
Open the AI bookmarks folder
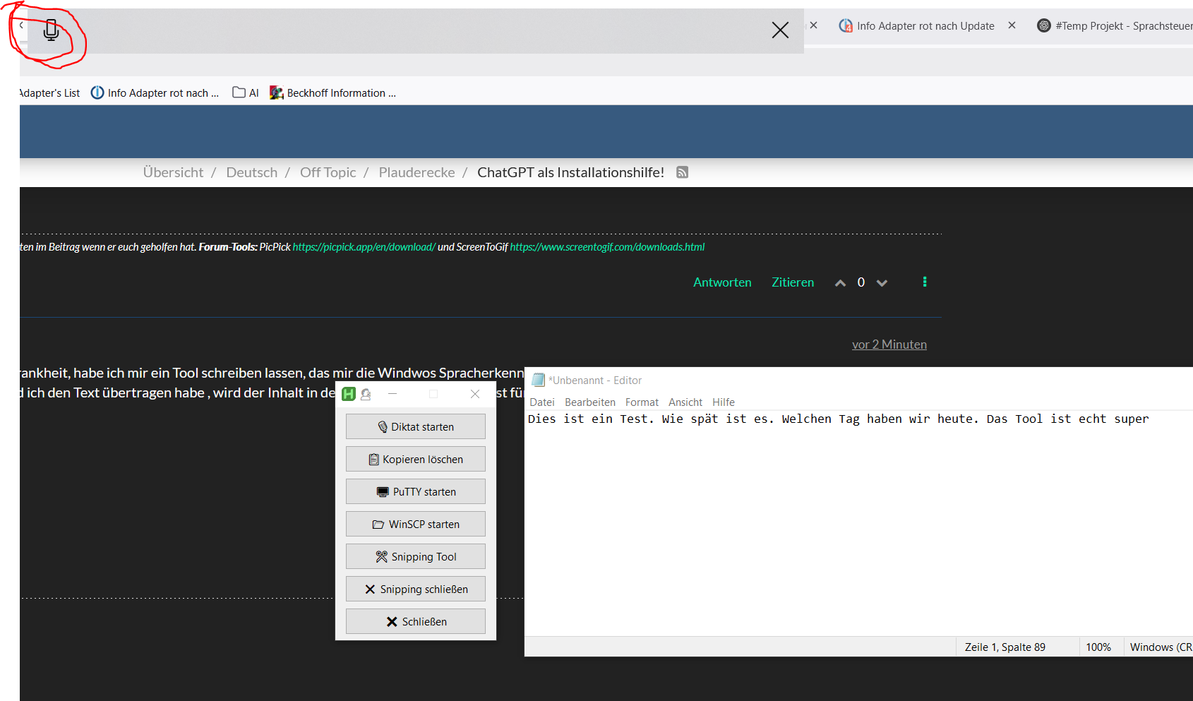coord(246,93)
